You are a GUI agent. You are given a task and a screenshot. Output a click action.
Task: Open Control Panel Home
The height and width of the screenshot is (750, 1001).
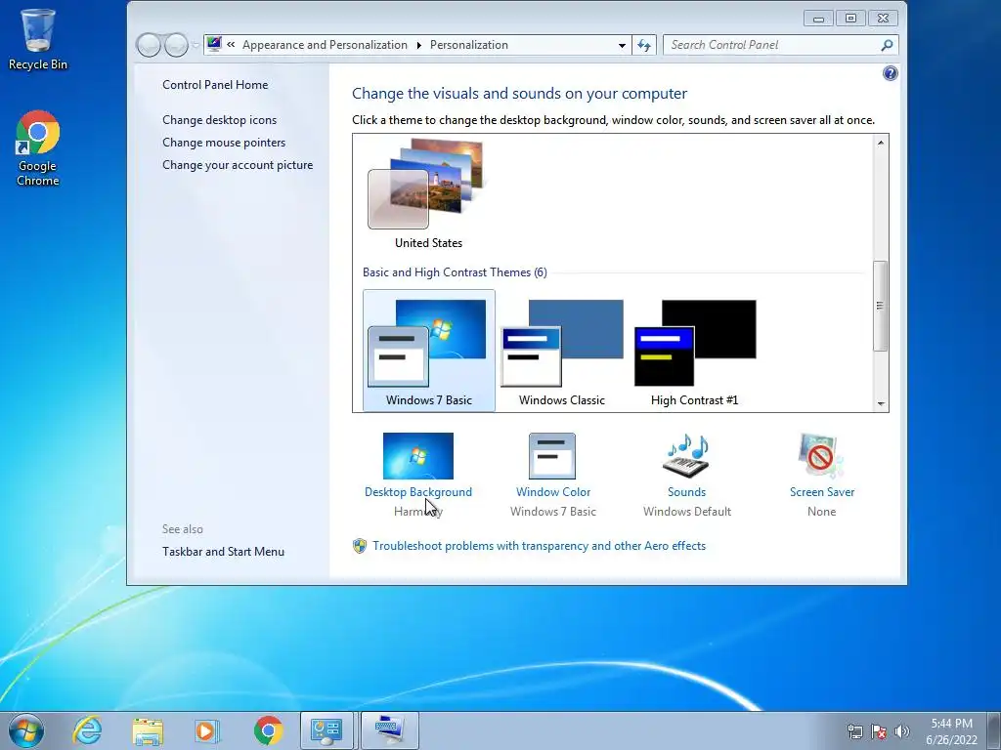coord(215,85)
